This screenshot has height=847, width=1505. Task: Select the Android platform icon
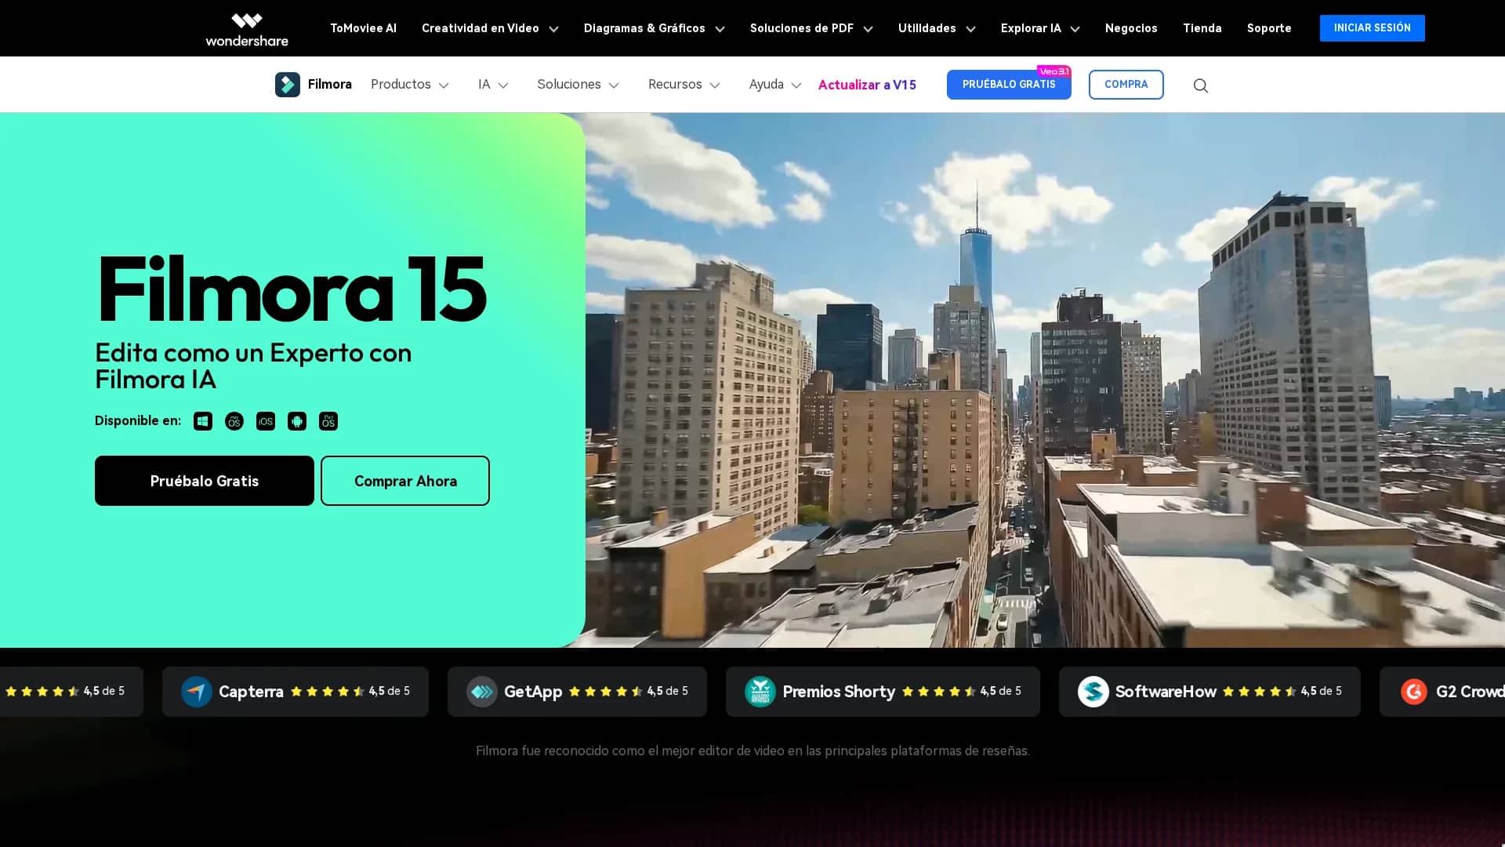(x=297, y=421)
